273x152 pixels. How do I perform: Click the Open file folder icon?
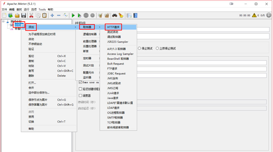[17, 15]
